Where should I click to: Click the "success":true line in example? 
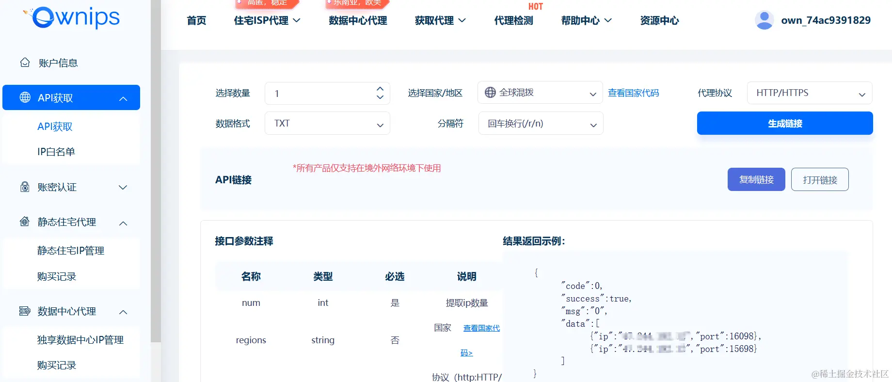597,299
